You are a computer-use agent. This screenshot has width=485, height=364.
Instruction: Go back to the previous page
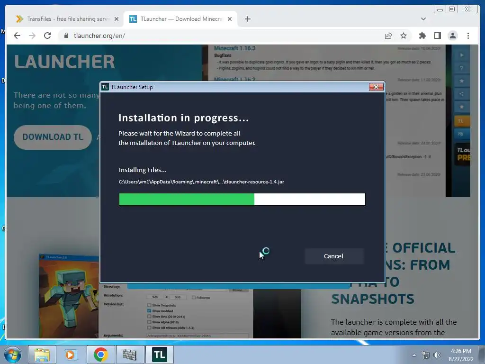pos(17,36)
